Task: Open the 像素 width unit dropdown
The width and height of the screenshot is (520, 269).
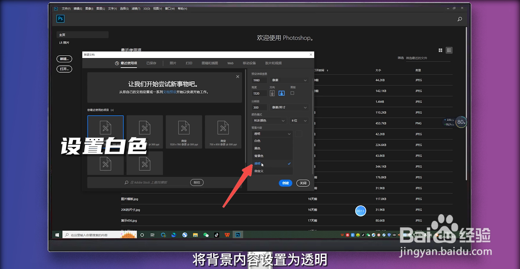Action: (289, 80)
